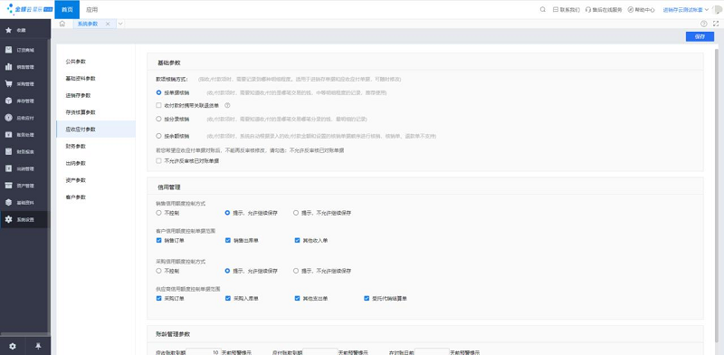This screenshot has width=724, height=355.
Task: Open 基础资料参数 settings section
Action: [x=96, y=79]
